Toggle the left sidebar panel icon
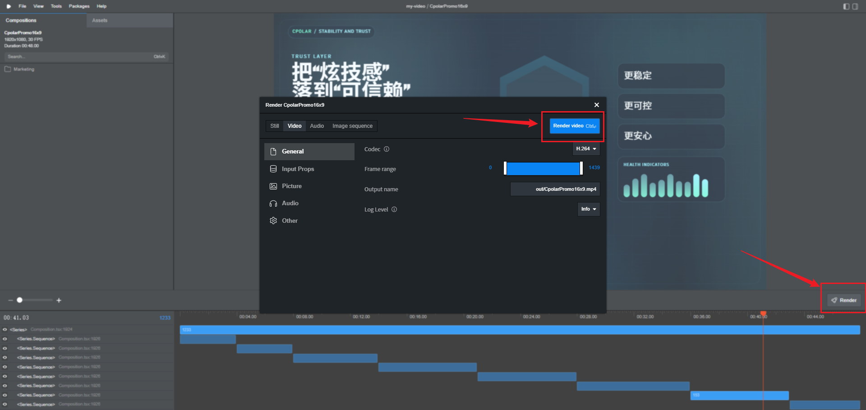 click(846, 6)
